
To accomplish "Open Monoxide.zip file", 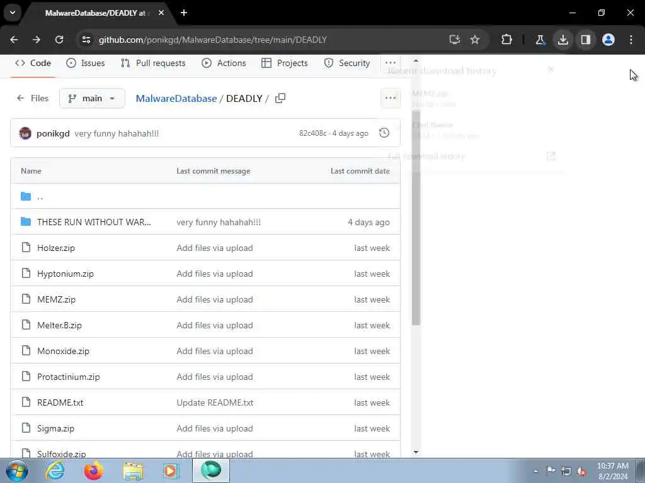I will point(63,351).
